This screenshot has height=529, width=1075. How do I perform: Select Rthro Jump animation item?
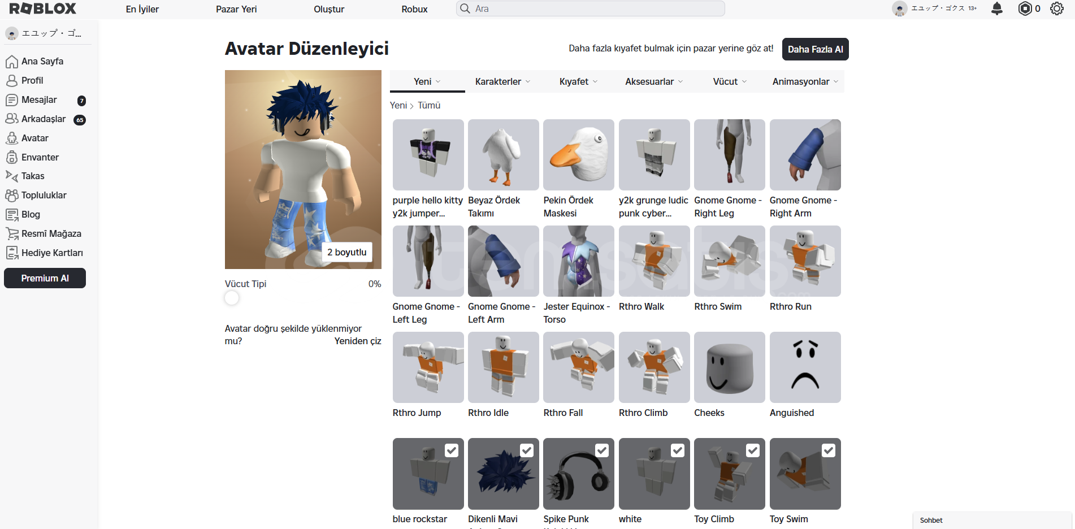point(428,367)
